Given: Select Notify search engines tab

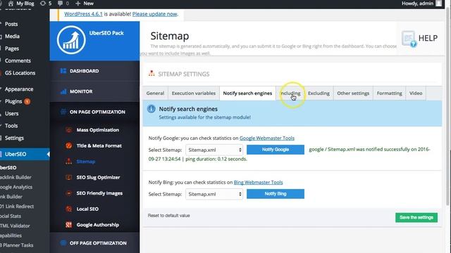Looking at the screenshot, I should click(247, 93).
